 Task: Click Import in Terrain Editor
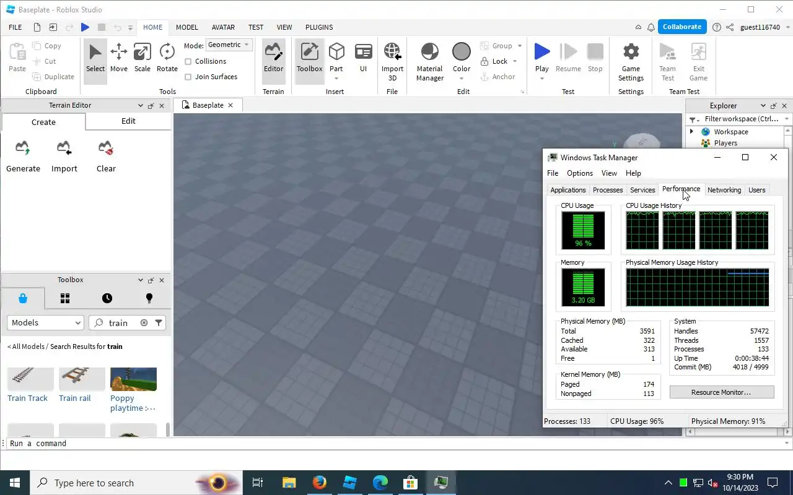[64, 157]
